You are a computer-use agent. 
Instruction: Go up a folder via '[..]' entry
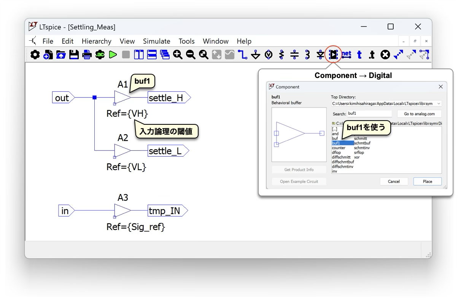[x=334, y=129]
